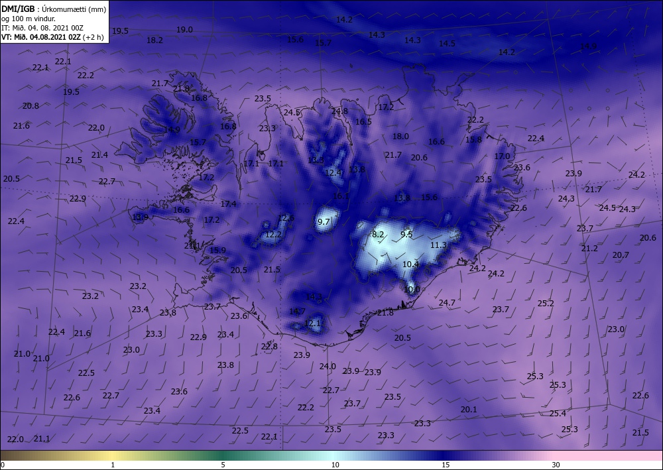663x470 pixels.
Task: Select the 24.7 value offshore
Action: click(447, 302)
